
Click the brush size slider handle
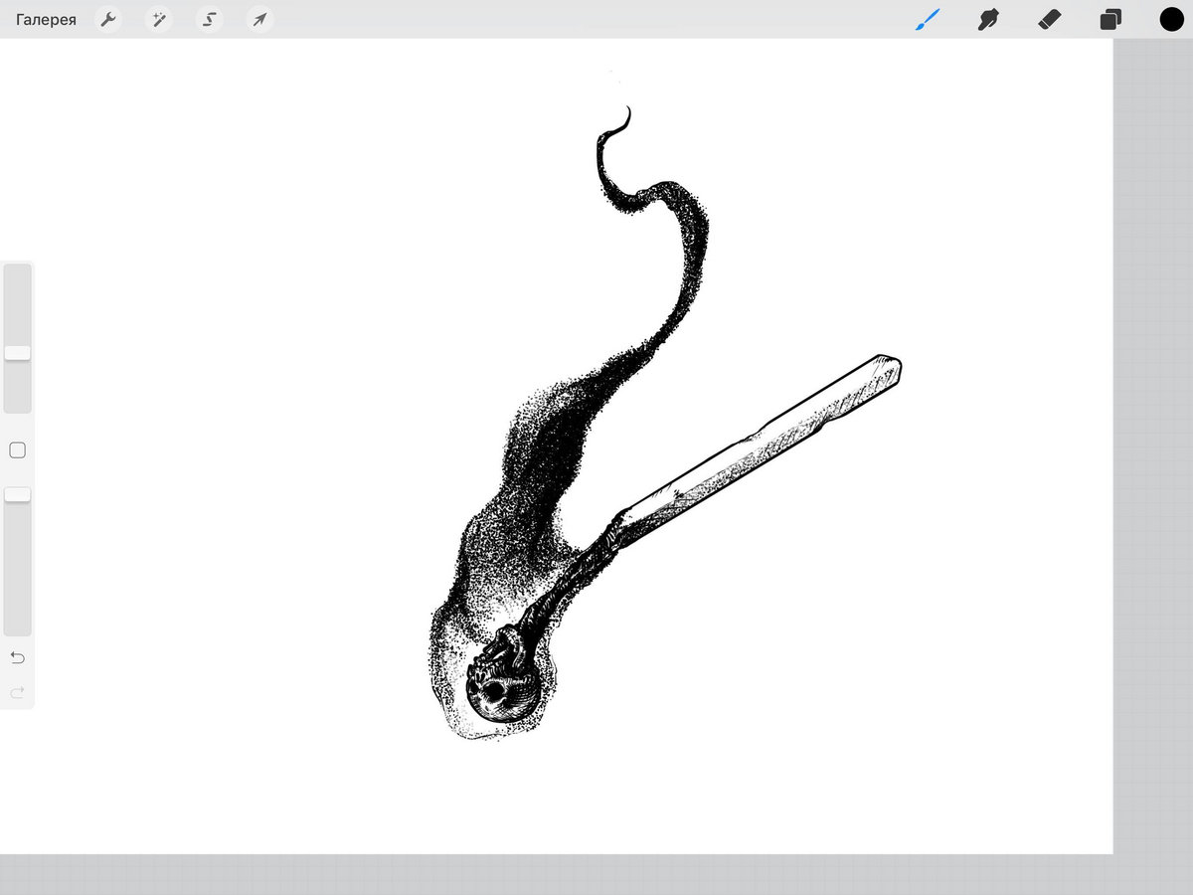17,353
